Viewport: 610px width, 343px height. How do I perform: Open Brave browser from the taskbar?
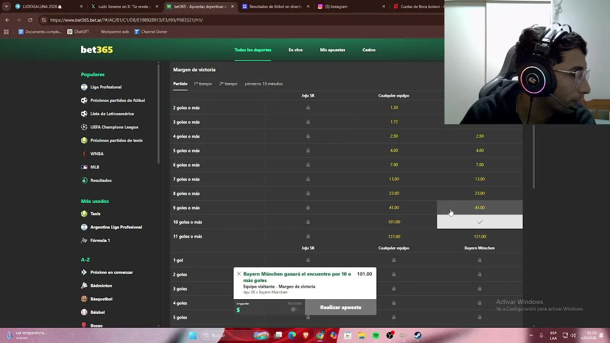click(x=306, y=335)
